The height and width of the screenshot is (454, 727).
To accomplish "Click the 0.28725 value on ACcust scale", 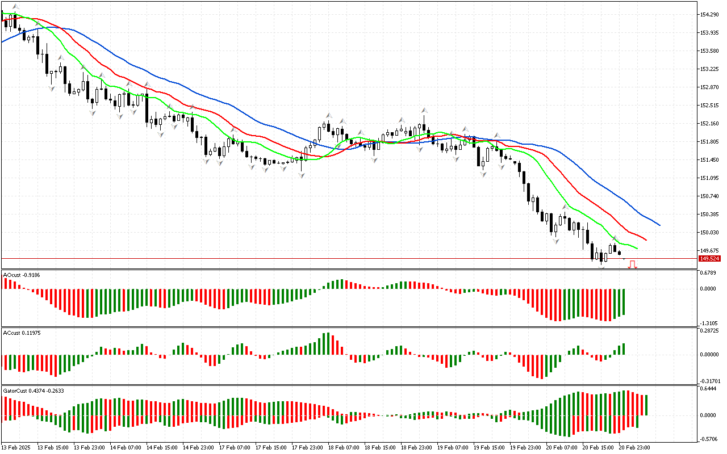I will (x=709, y=330).
